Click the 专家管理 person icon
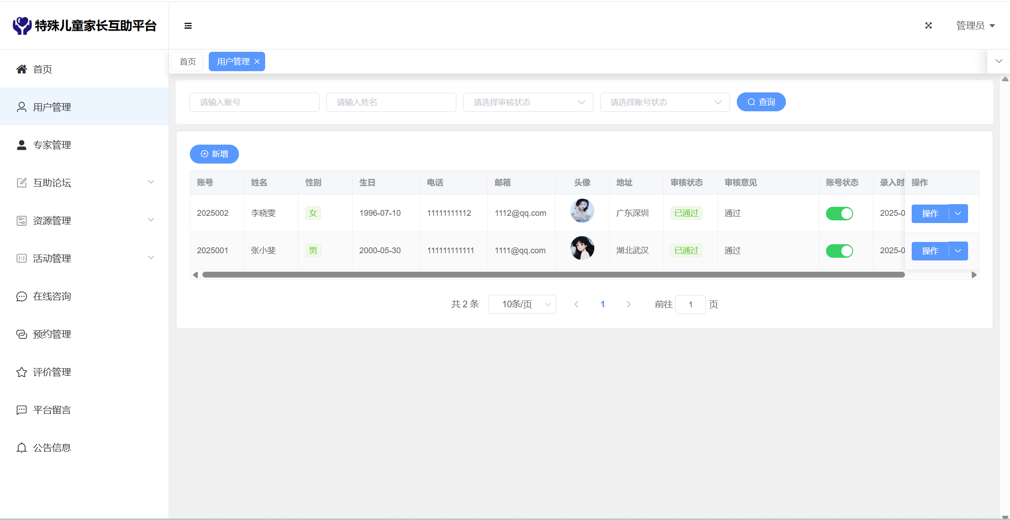This screenshot has width=1010, height=520. [22, 145]
